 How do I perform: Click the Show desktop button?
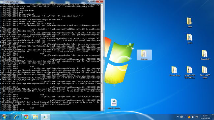(213, 117)
